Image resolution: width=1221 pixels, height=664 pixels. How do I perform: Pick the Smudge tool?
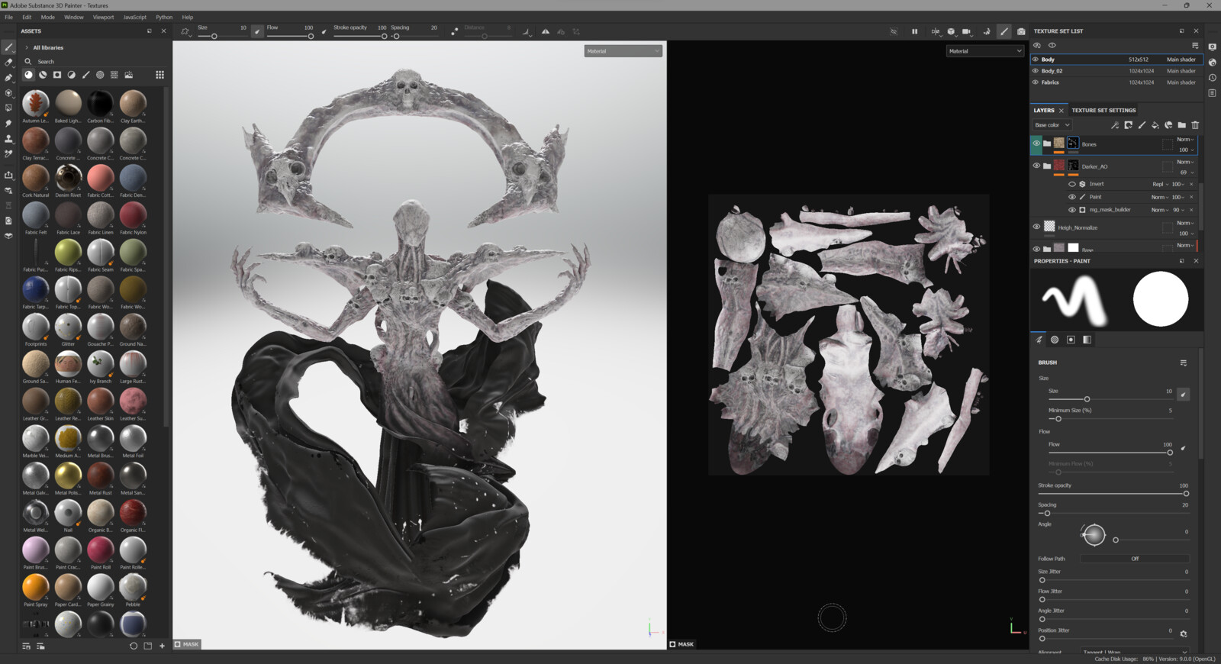pos(9,124)
